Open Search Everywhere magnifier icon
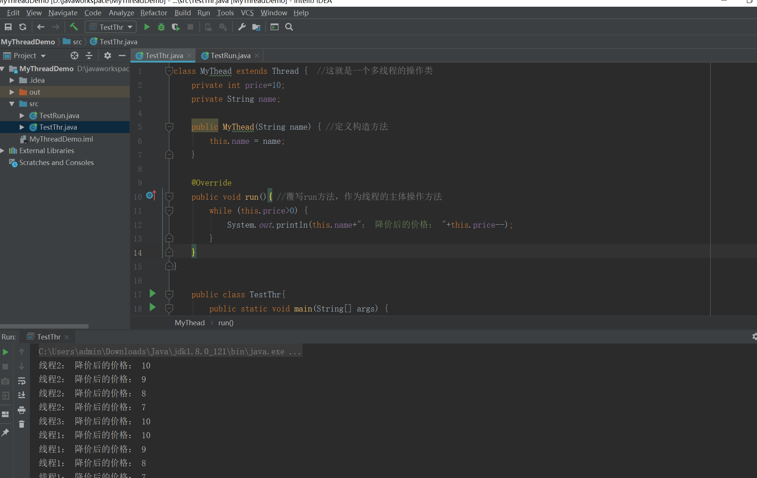Screen dimensions: 757x478 (289, 27)
